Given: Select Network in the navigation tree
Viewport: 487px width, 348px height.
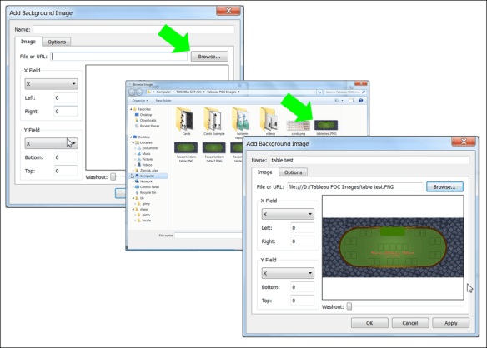Looking at the screenshot, I should (146, 181).
